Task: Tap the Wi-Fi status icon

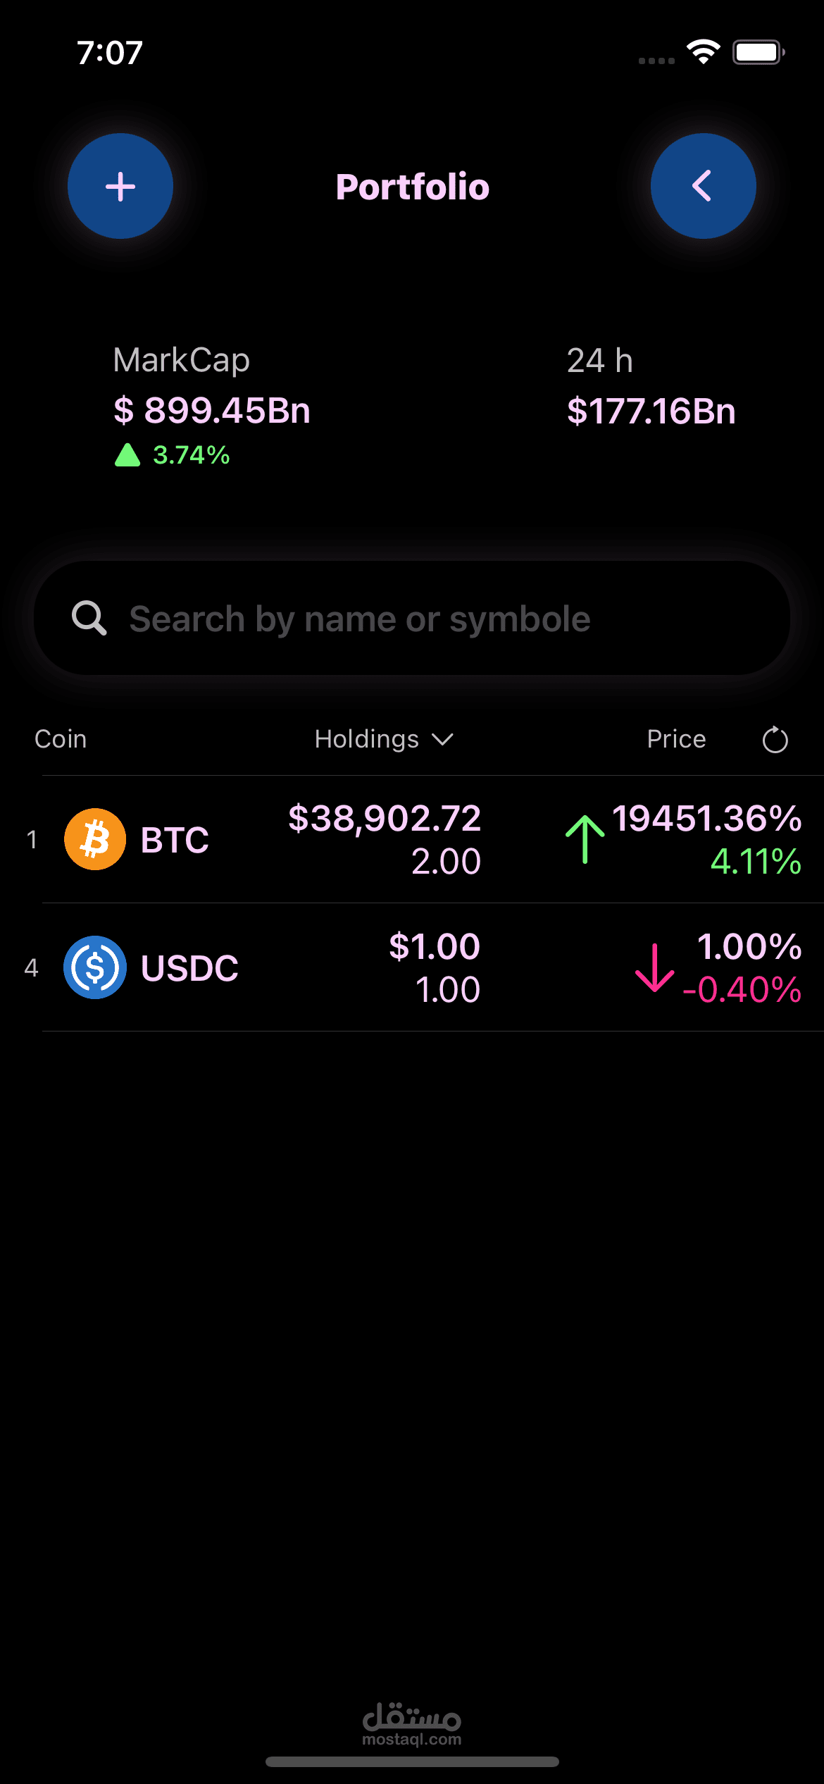Action: click(x=703, y=52)
